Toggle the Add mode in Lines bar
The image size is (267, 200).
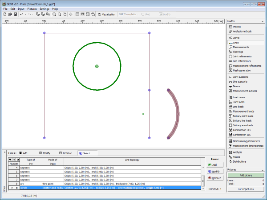tap(23, 153)
